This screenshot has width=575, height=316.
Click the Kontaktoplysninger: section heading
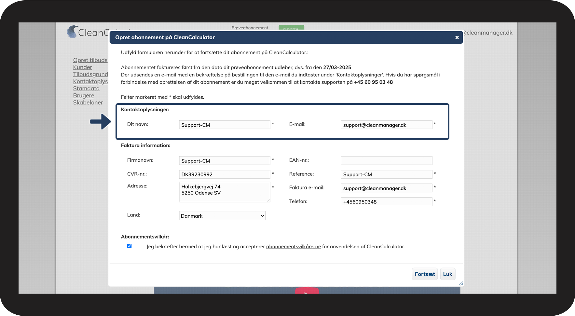[145, 110]
